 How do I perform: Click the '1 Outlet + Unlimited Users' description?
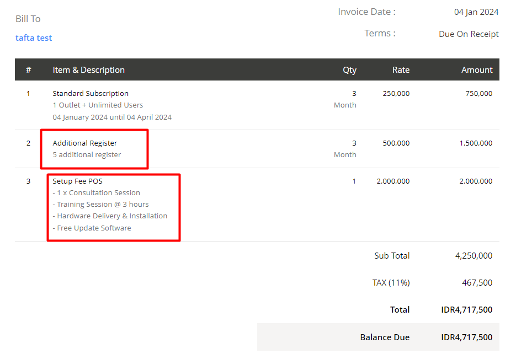point(98,105)
